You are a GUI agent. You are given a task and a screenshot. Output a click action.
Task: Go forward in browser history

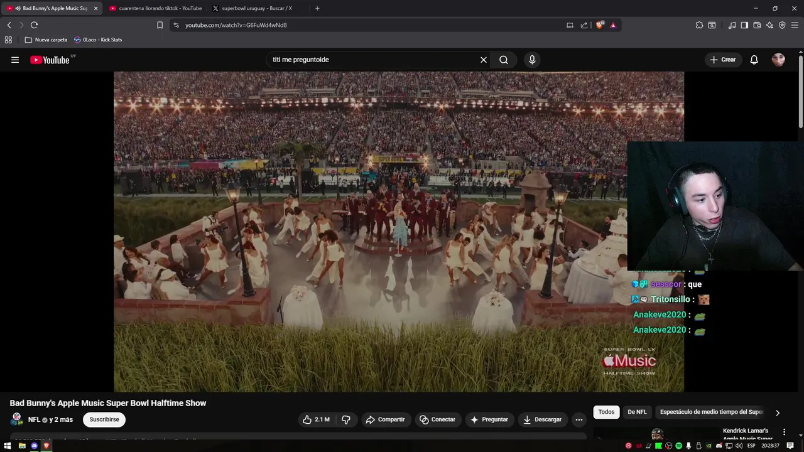tap(21, 25)
